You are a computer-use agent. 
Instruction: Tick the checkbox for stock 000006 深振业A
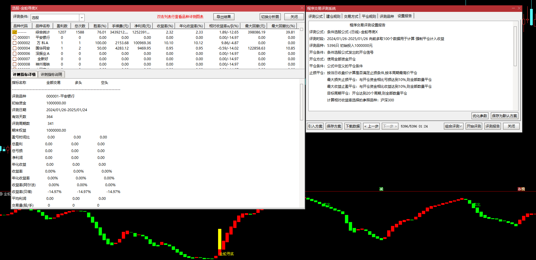pos(15,53)
